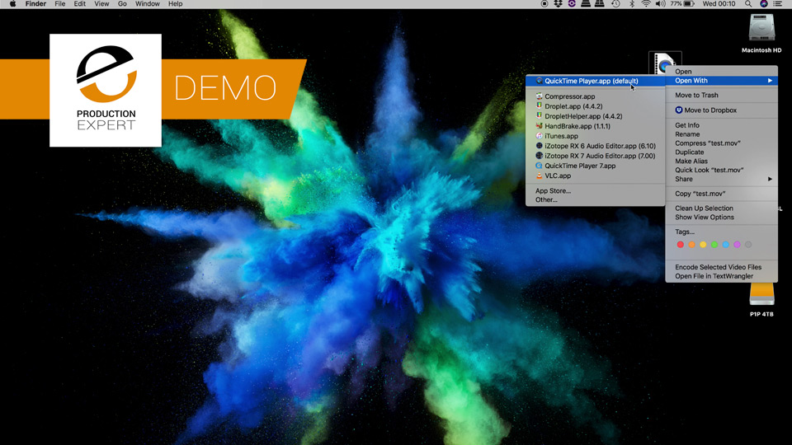Open the Edit menu
Viewport: 792px width, 445px height.
coord(80,3)
